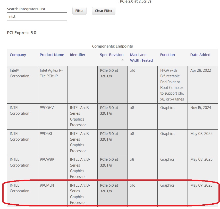
Task: Click the FPGA with Bifurcatable End Point function cell
Action: [x=173, y=85]
